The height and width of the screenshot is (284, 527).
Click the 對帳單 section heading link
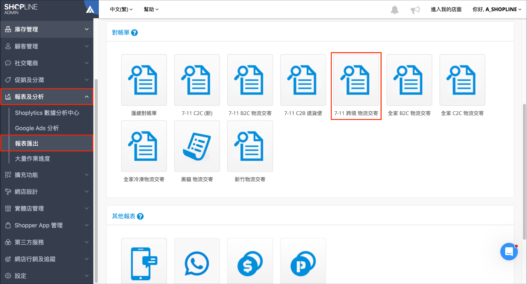point(121,33)
